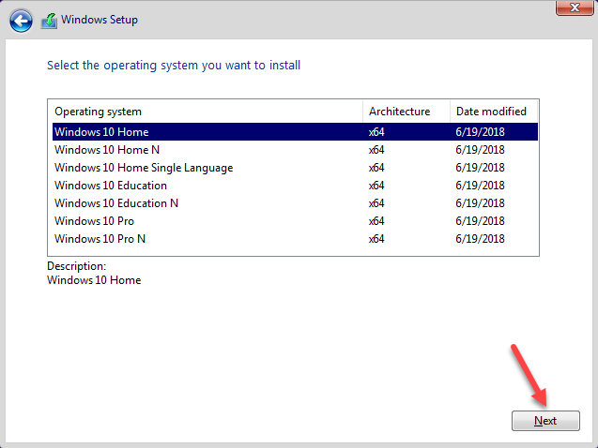
Task: Pick the Windows 10 Education N entry
Action: tap(116, 203)
